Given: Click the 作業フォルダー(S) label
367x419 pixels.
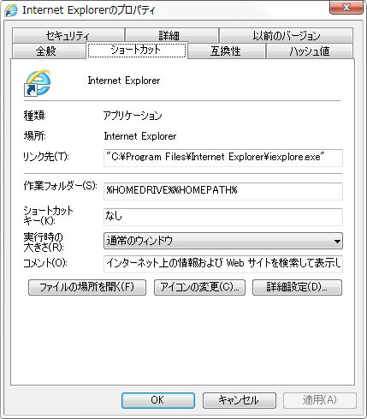Looking at the screenshot, I should (60, 186).
